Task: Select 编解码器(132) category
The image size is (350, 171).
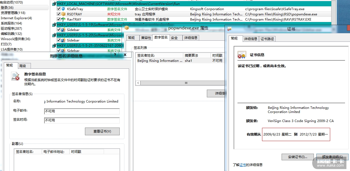Action: click(x=11, y=34)
